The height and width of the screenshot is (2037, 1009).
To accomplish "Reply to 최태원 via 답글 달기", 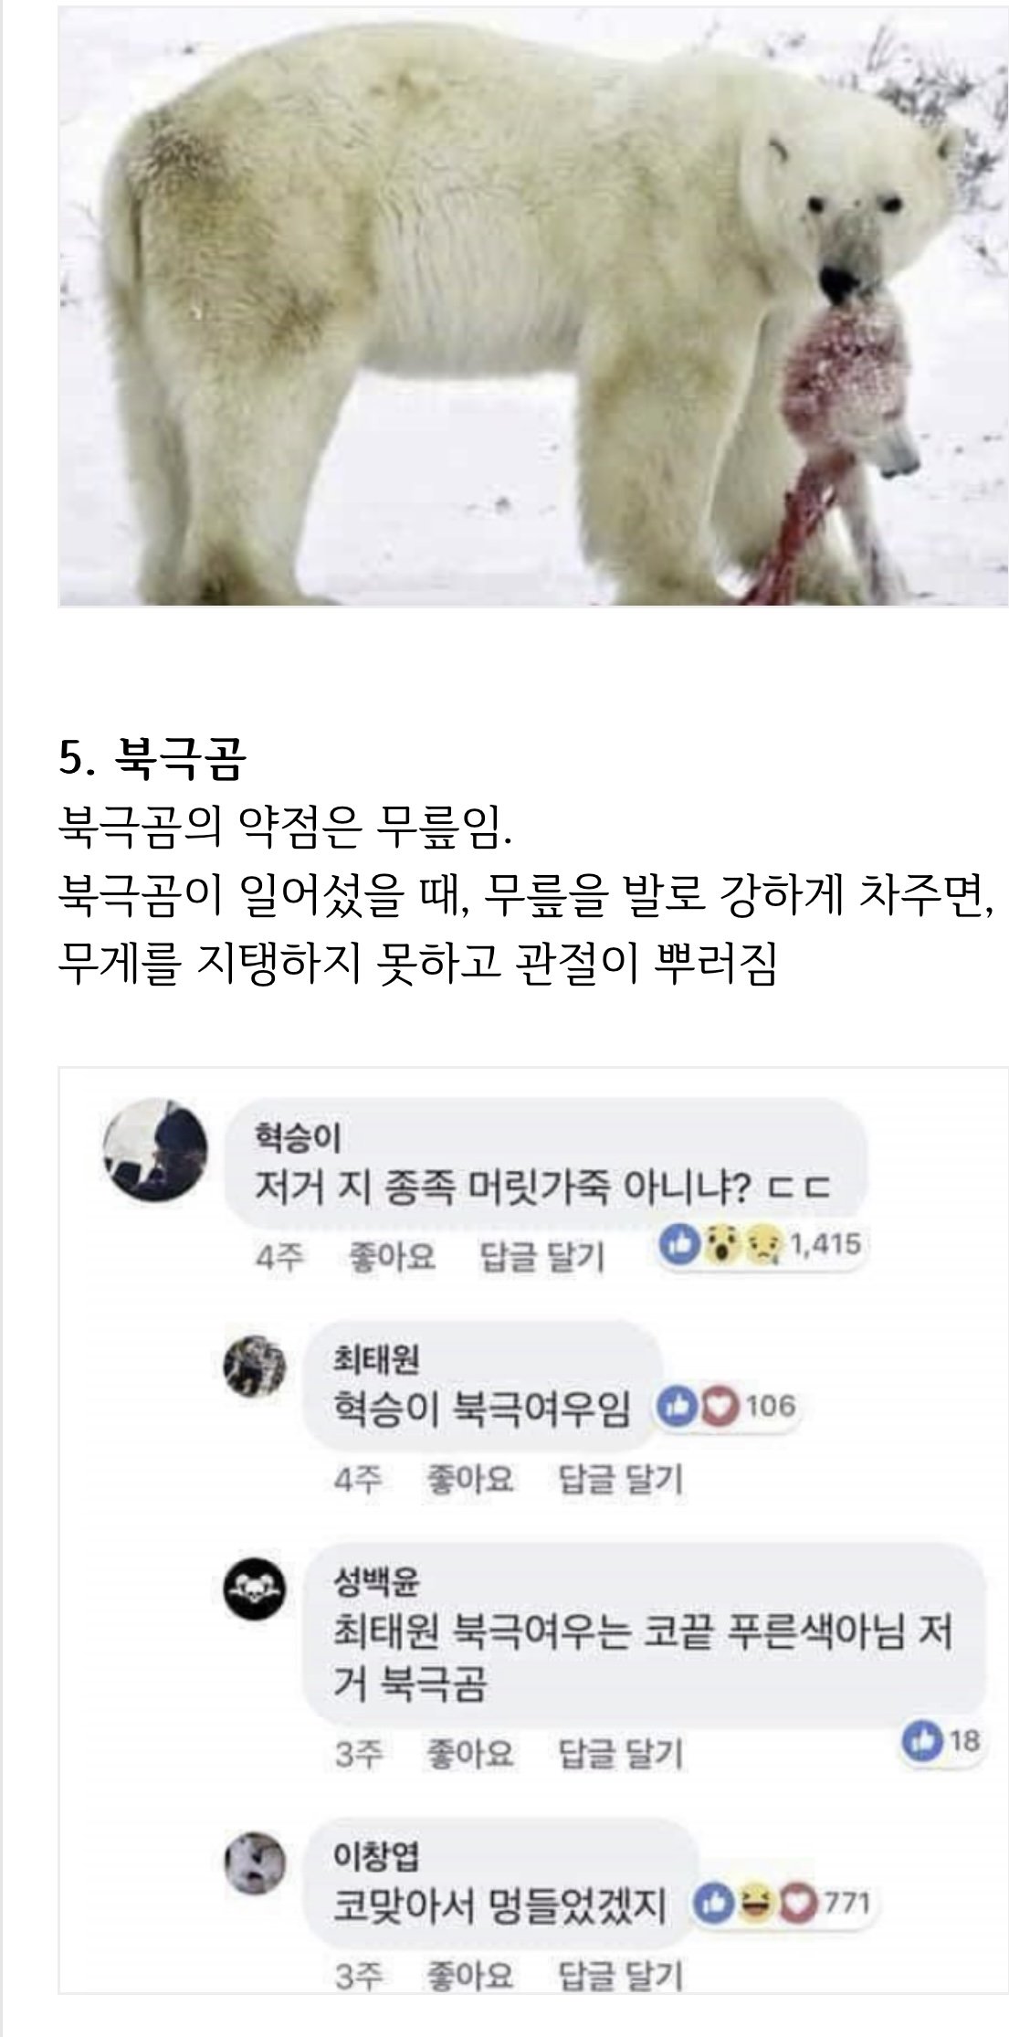I will 620,1478.
